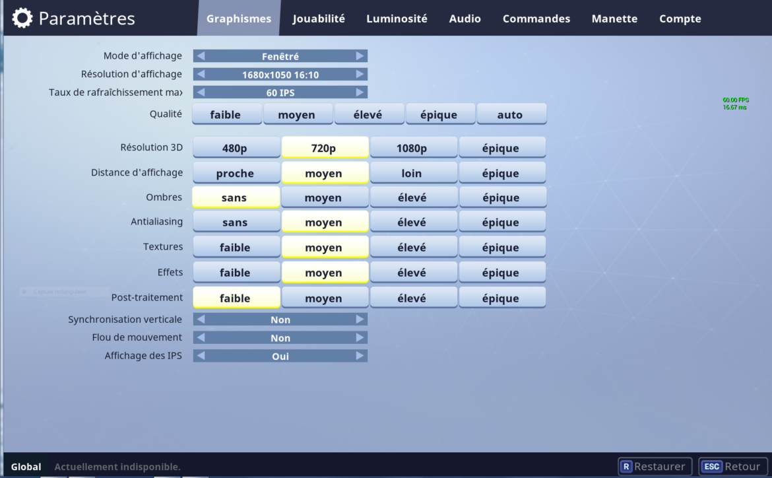Open the Jouabilité tab
The width and height of the screenshot is (772, 478).
319,18
